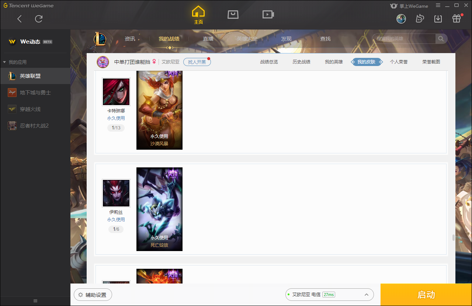Viewport: 472px width, 306px height.
Task: Open the 主页 home icon
Action: [x=198, y=15]
